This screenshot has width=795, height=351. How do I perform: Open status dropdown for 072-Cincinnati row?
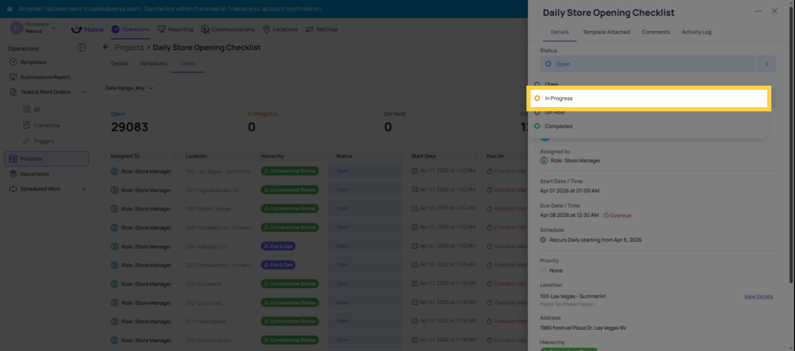[364, 303]
